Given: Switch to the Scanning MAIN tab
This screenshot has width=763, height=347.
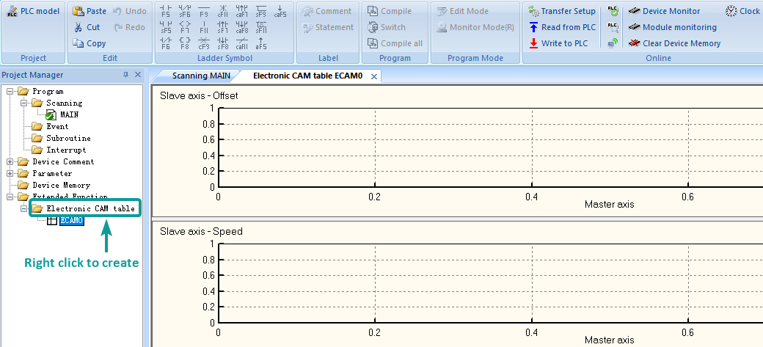Looking at the screenshot, I should pyautogui.click(x=200, y=76).
